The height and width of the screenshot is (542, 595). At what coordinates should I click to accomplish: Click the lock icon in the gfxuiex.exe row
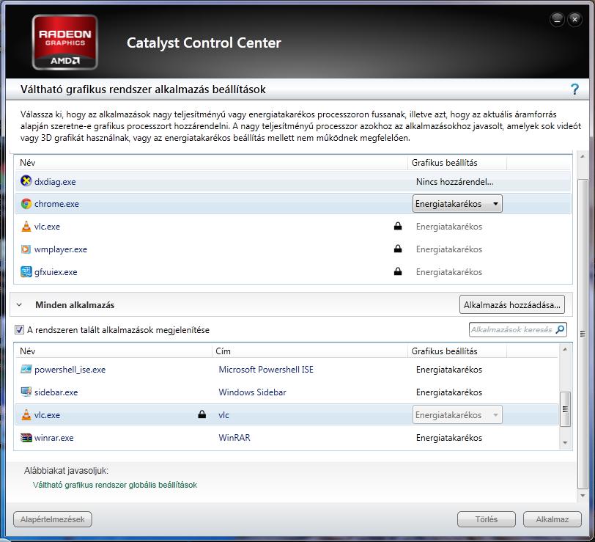(x=398, y=271)
